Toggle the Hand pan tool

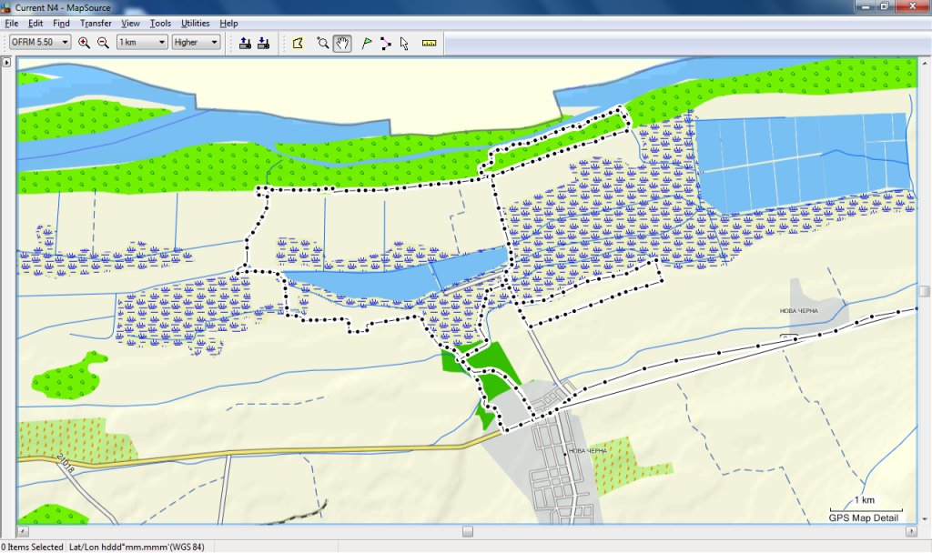click(x=342, y=43)
